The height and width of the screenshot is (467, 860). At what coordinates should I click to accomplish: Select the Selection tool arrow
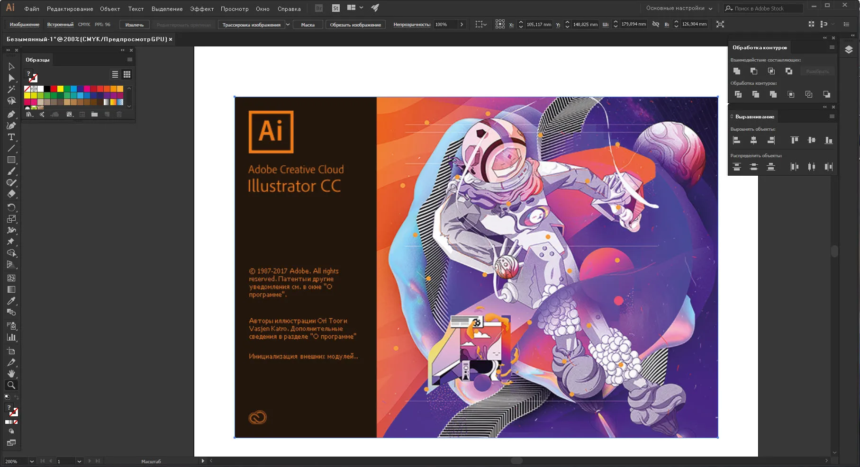(x=11, y=67)
